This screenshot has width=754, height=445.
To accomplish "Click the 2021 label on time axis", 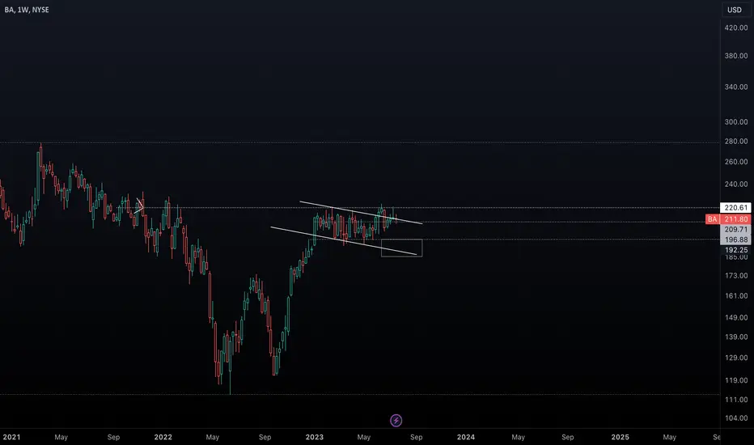I will click(x=11, y=437).
